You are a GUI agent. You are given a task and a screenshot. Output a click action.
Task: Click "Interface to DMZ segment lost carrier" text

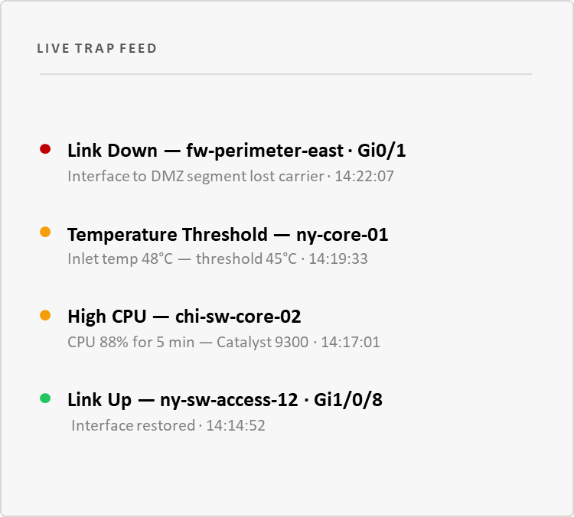pyautogui.click(x=195, y=176)
